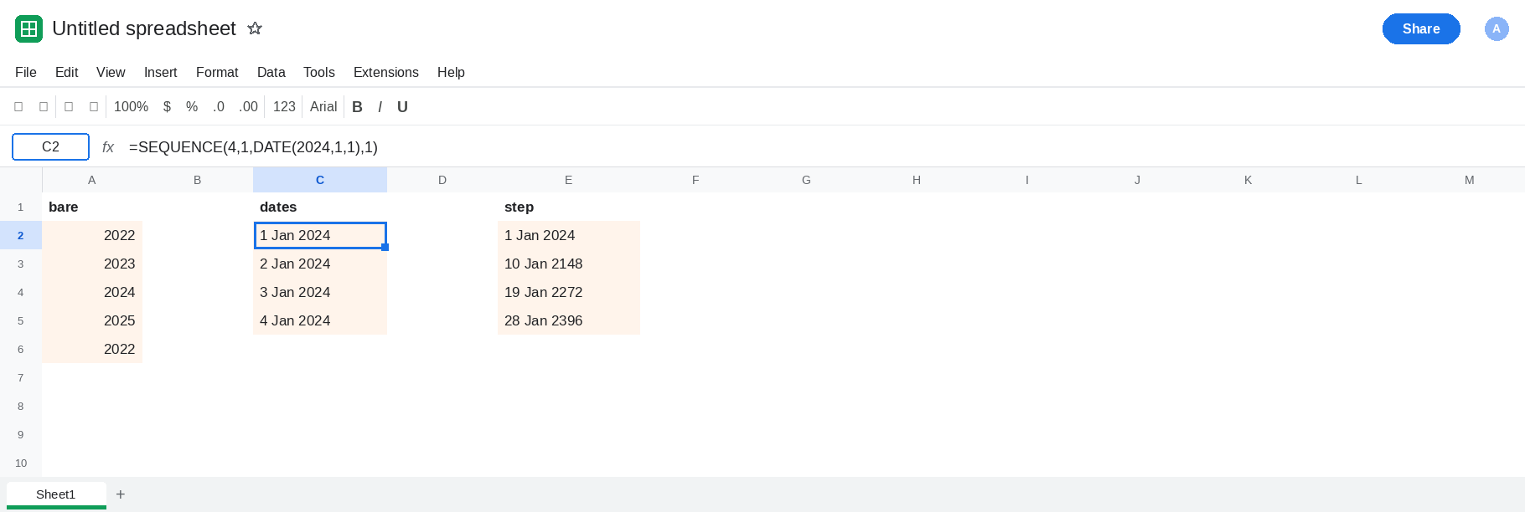Select row 1 header
This screenshot has width=1525, height=512.
[21, 207]
